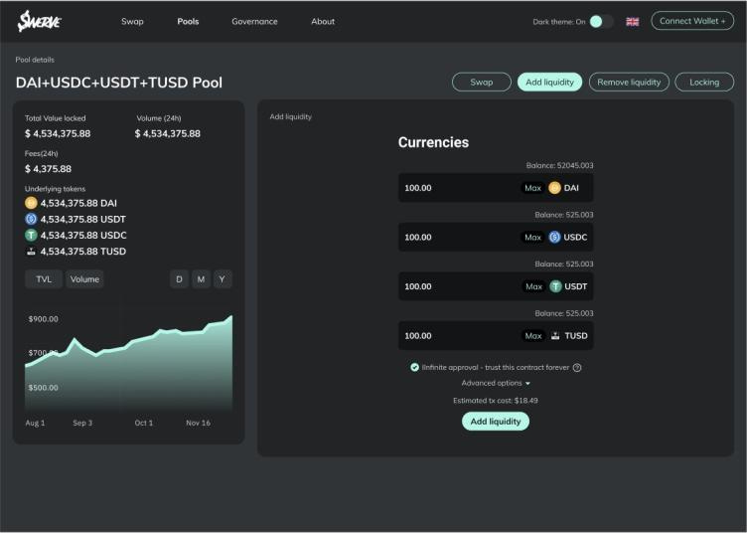Click Connect Wallet button

tap(692, 21)
